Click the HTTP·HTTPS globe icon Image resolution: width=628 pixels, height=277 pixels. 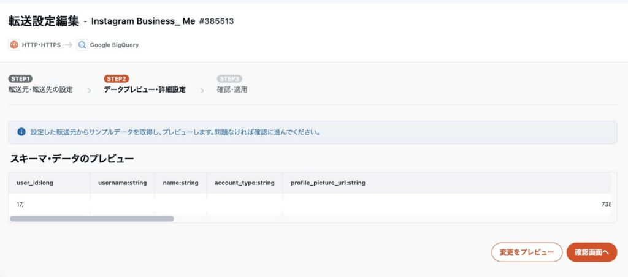(x=14, y=45)
